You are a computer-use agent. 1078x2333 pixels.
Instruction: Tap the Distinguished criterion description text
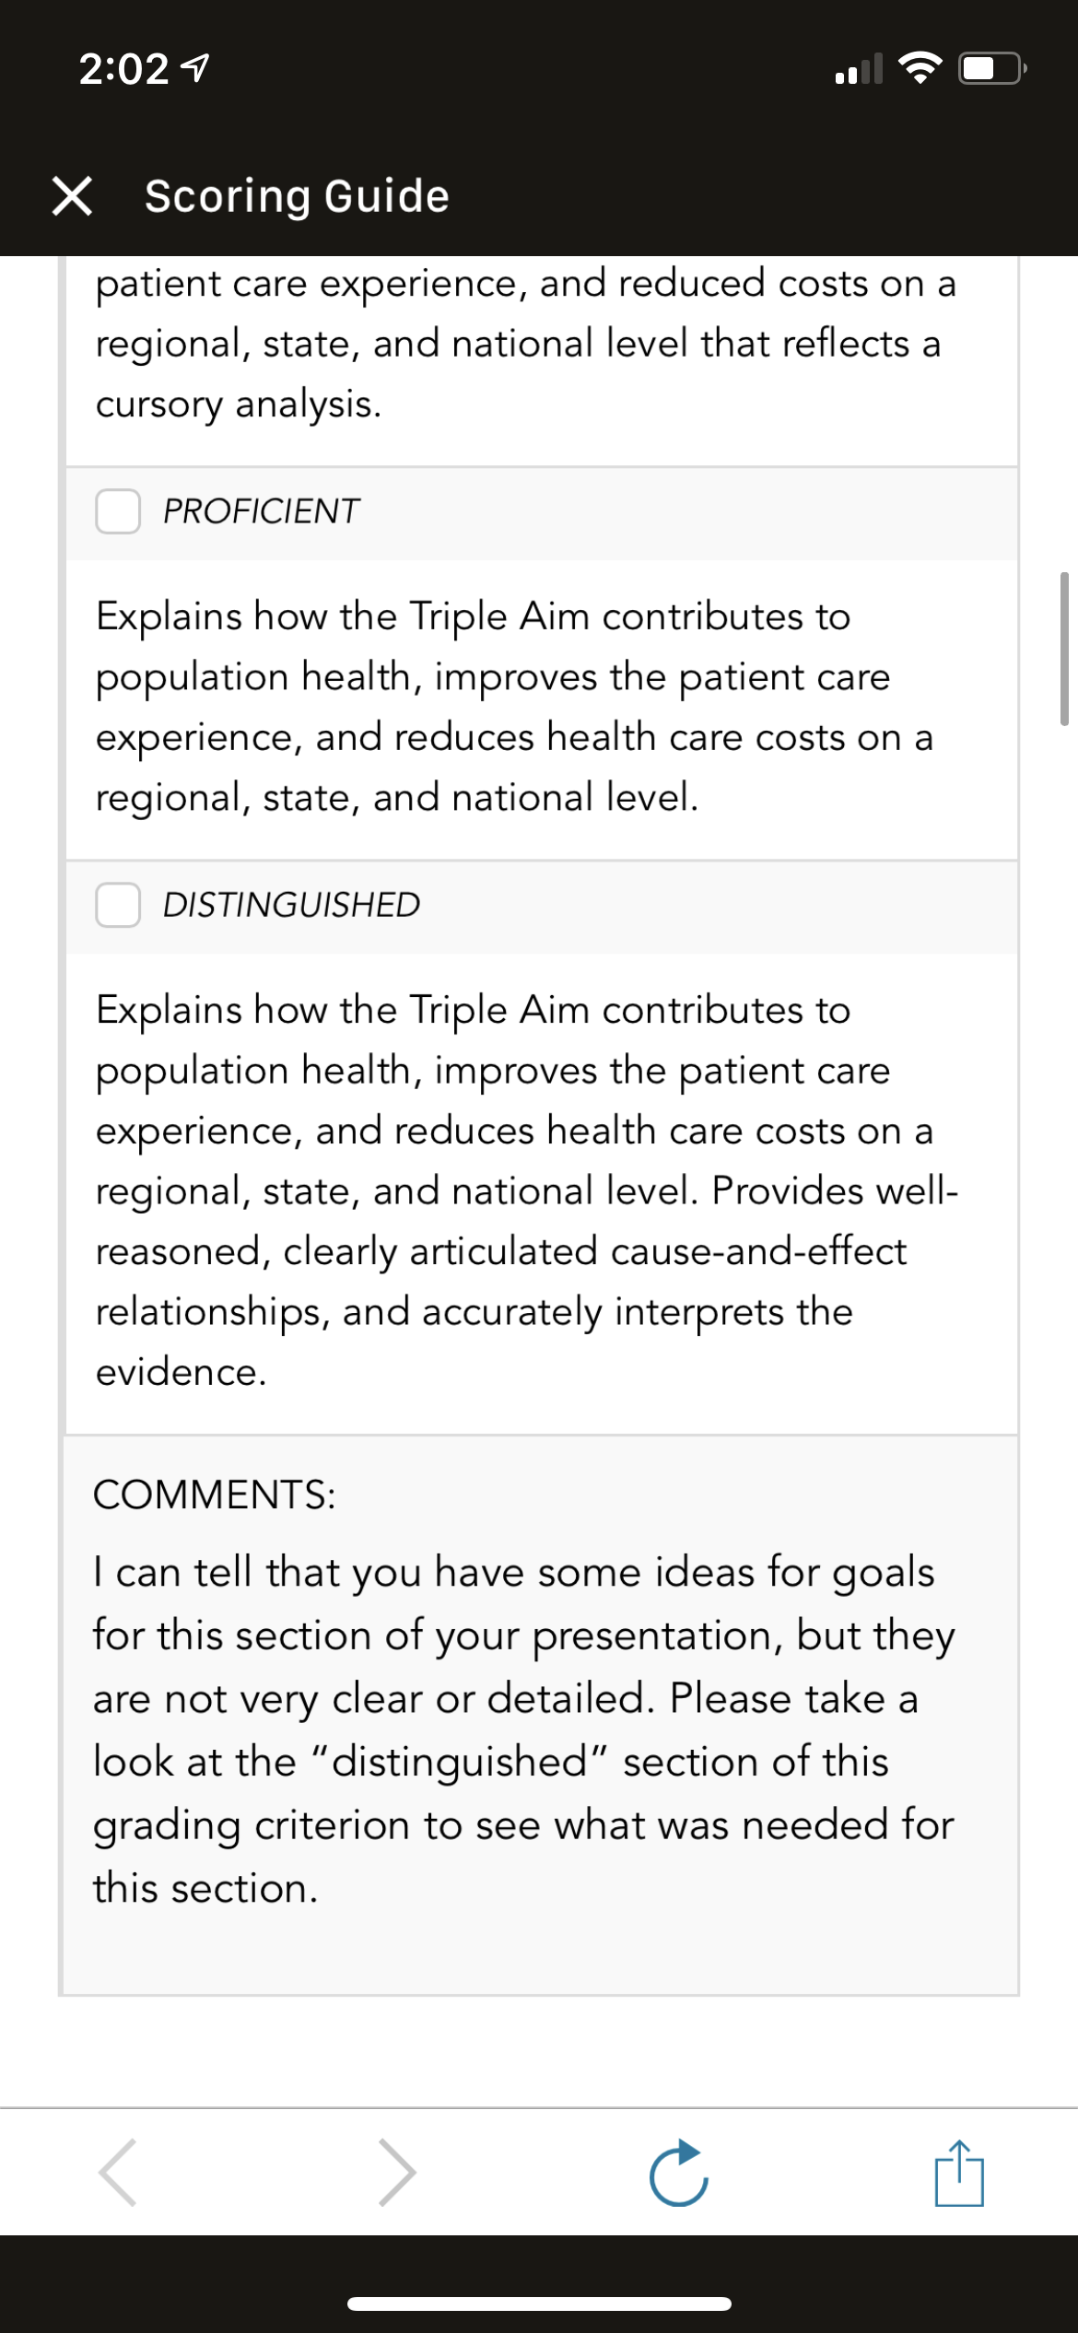coord(527,1190)
